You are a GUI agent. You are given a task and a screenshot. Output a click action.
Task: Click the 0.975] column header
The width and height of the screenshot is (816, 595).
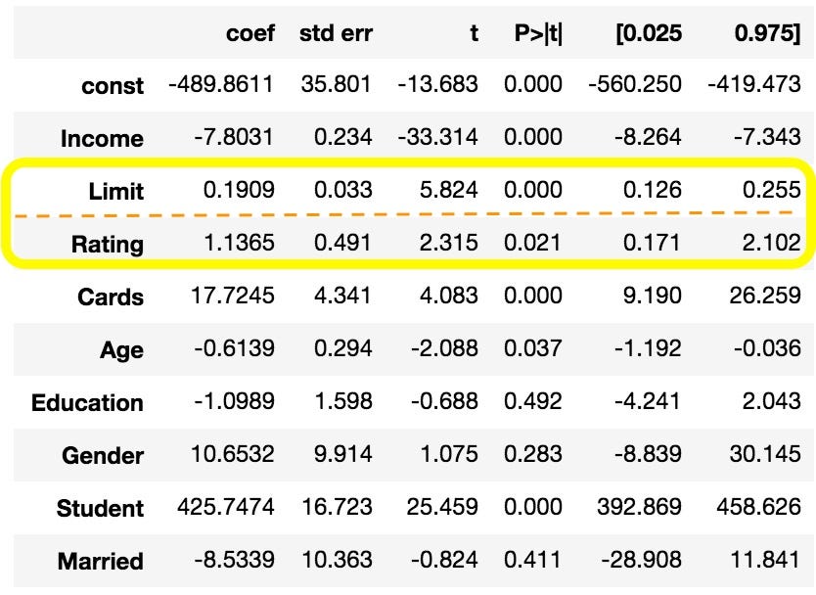767,33
